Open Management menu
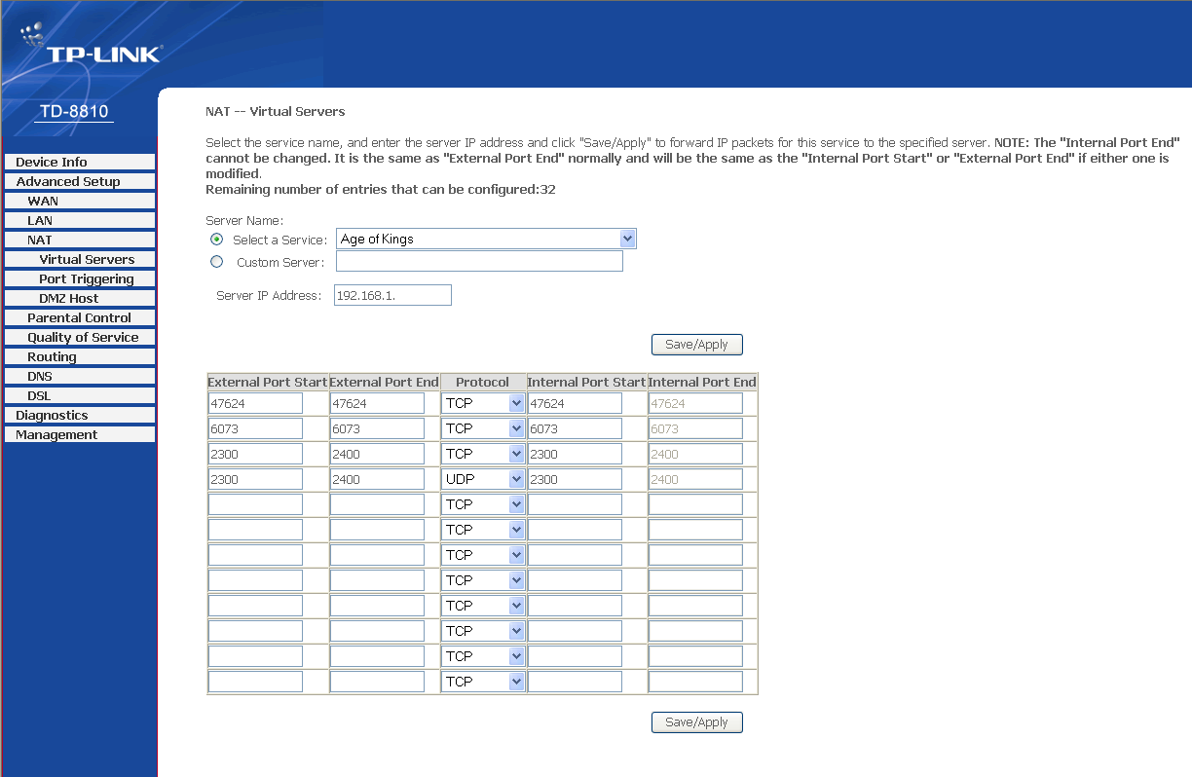Screen dimensions: 1192x777 click(x=80, y=434)
